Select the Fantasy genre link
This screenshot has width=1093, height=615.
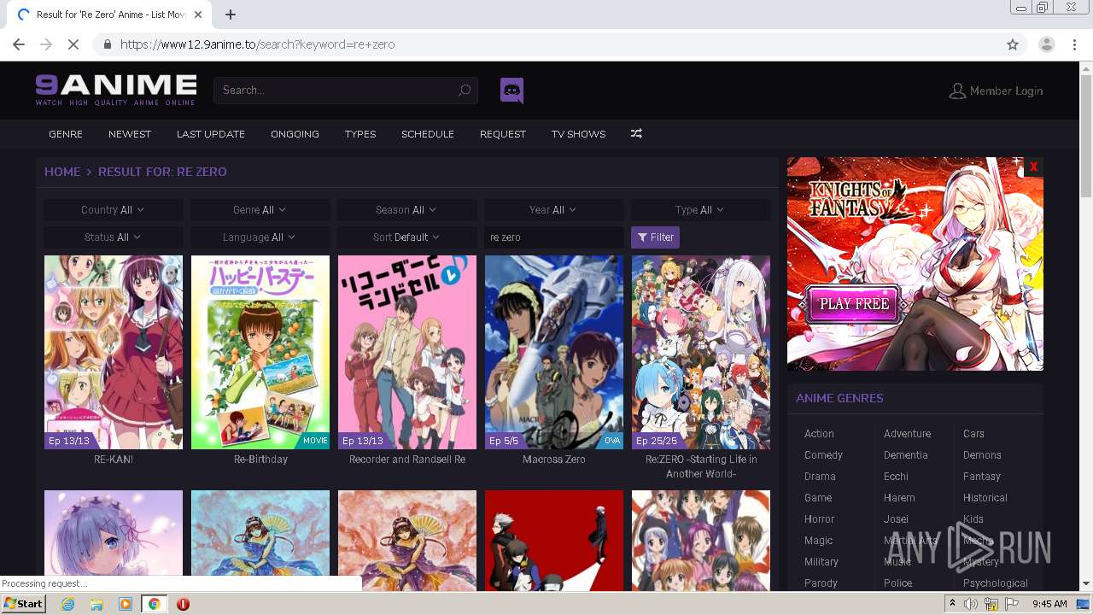(982, 477)
